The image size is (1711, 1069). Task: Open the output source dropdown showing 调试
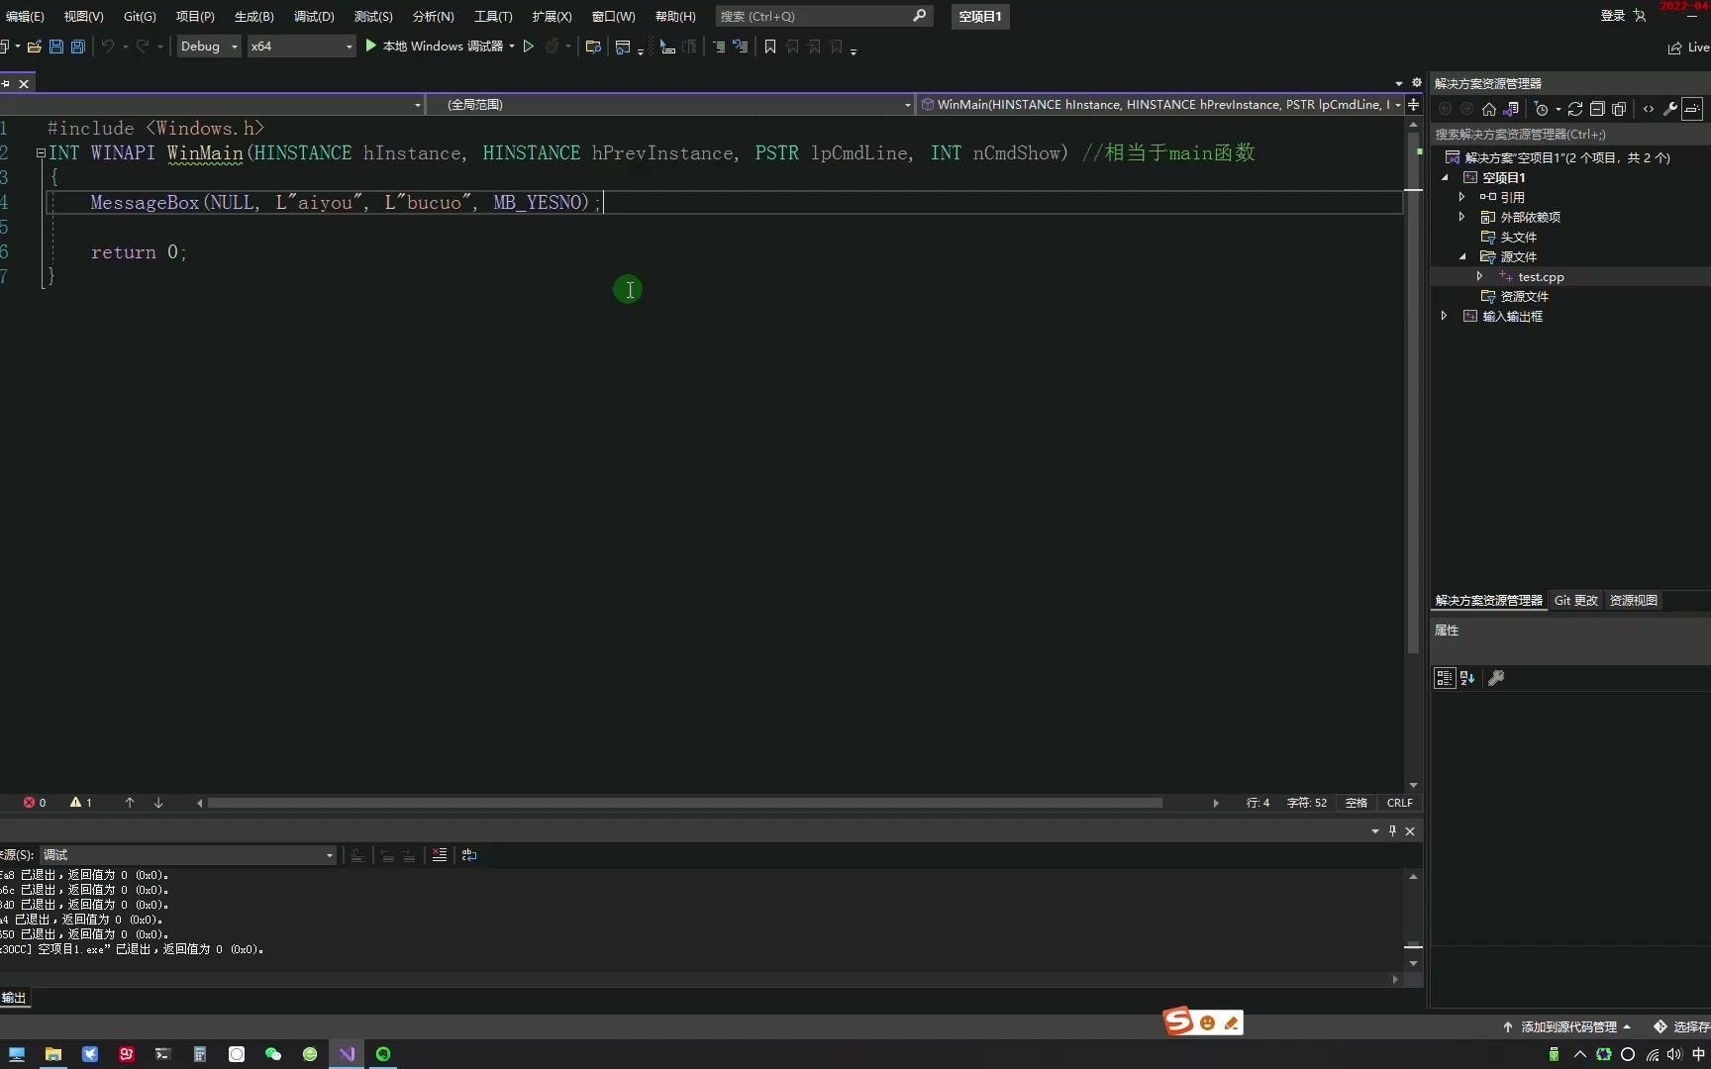click(x=188, y=855)
